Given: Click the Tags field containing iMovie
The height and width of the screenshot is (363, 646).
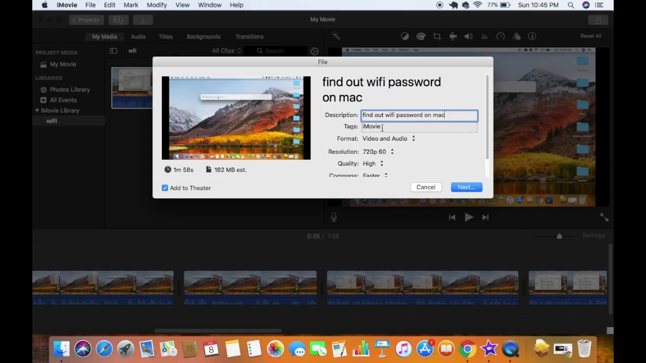Looking at the screenshot, I should point(419,127).
